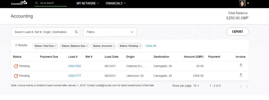Expand the Filters dropdown
The width and height of the screenshot is (269, 100).
[x=110, y=32]
